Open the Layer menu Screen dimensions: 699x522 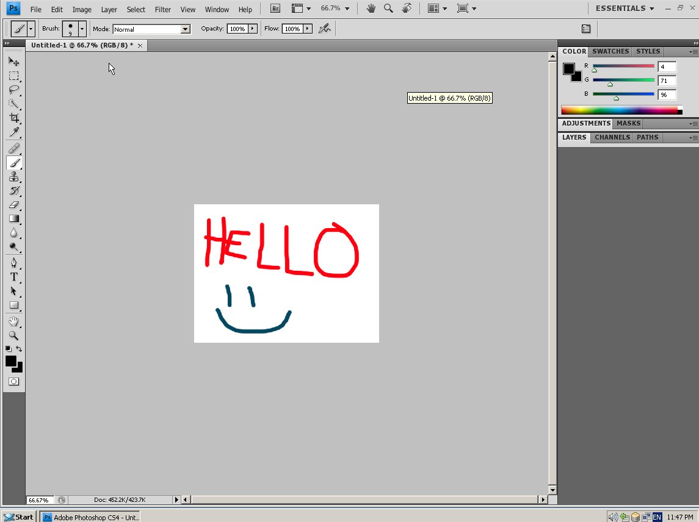(109, 9)
